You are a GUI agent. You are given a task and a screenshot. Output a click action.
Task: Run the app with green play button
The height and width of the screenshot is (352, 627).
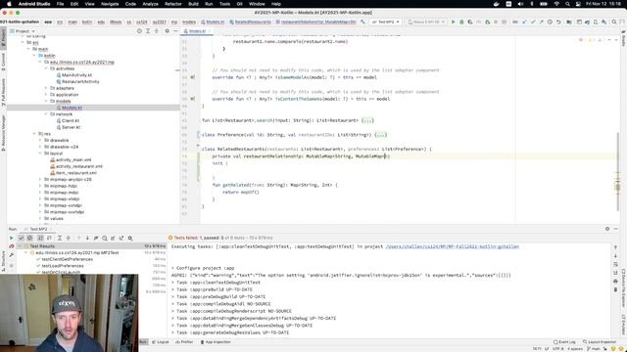(x=453, y=22)
